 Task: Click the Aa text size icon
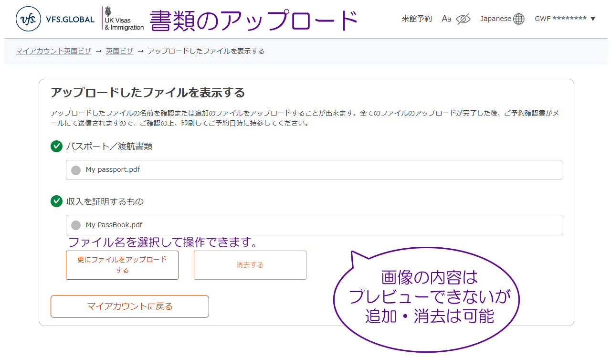coord(446,19)
